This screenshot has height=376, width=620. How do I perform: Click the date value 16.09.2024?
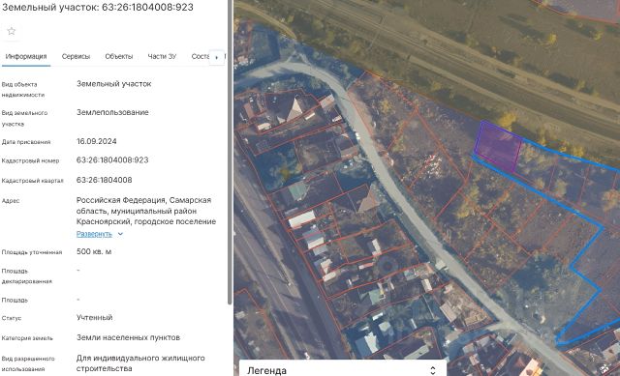pyautogui.click(x=97, y=141)
